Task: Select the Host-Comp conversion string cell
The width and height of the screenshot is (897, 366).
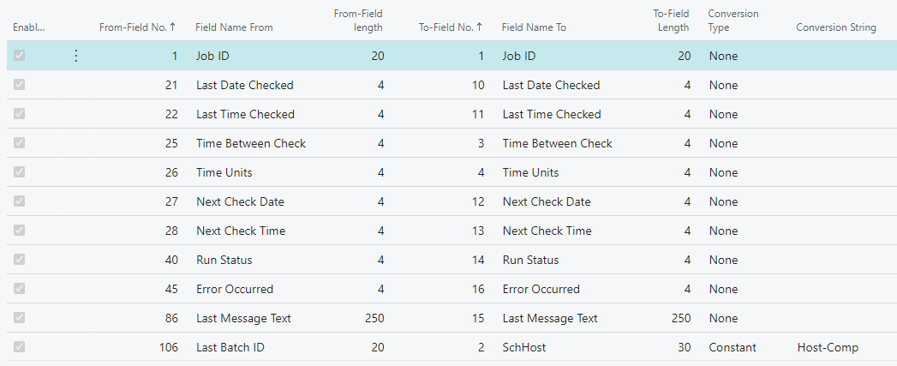Action: 827,347
